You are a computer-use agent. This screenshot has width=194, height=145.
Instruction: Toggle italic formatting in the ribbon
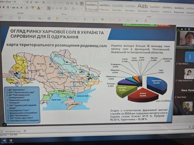coord(4,7)
